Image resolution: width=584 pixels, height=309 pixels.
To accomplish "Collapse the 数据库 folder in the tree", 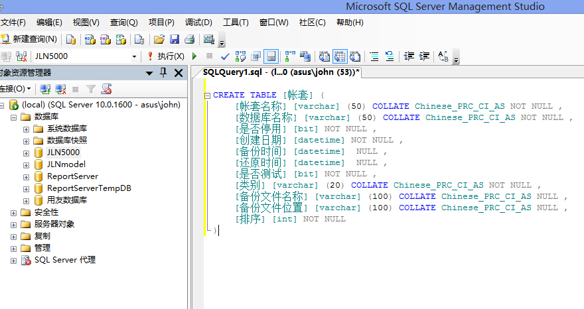I will (13, 117).
